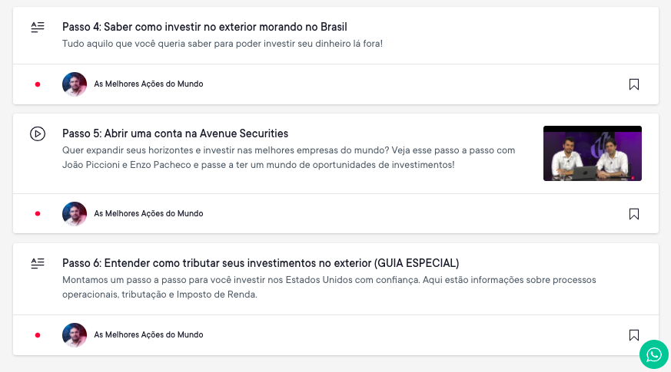Click the article icon on Passo 4
This screenshot has width=671, height=372.
38,28
